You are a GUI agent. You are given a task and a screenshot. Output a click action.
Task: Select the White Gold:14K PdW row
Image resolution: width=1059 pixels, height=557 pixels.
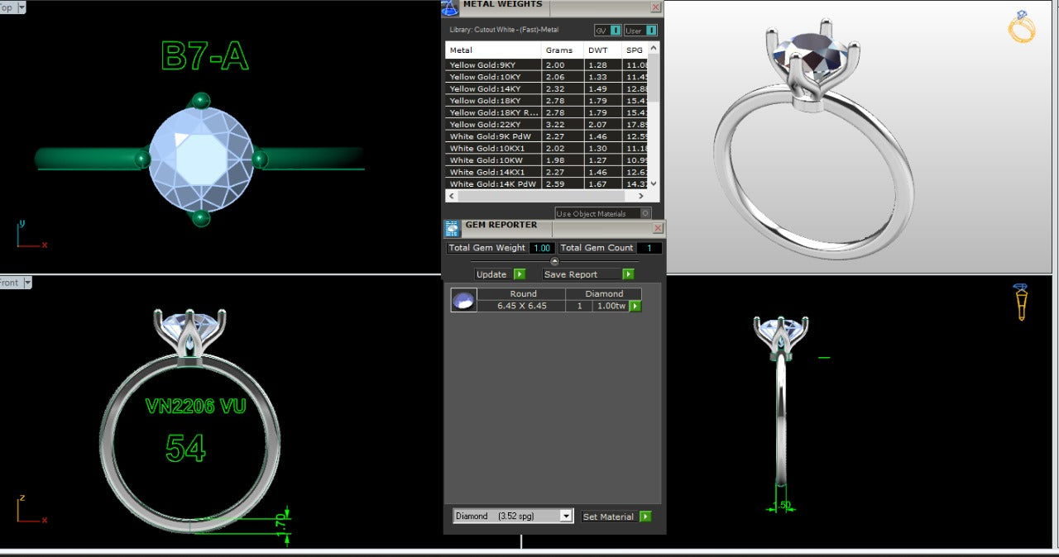coord(547,183)
